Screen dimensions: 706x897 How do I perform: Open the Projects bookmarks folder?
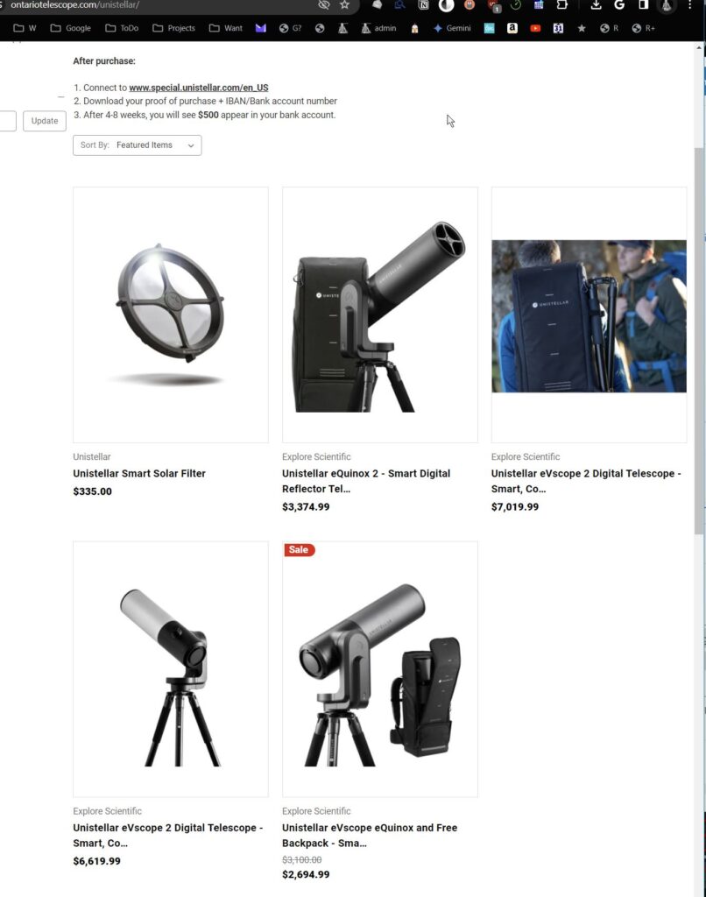click(x=174, y=28)
